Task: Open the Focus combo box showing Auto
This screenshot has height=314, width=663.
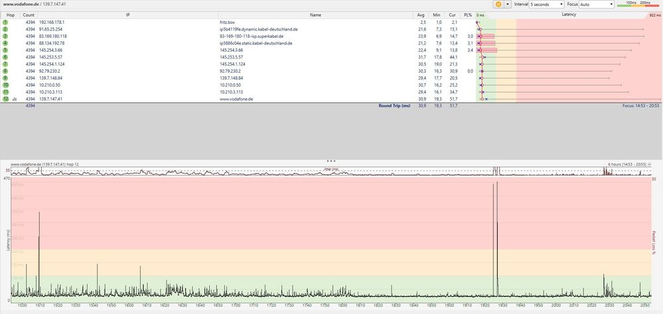Action: [596, 4]
